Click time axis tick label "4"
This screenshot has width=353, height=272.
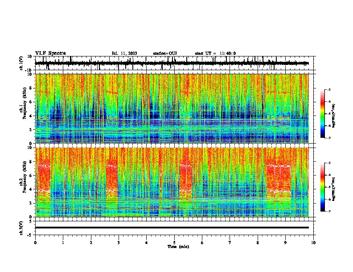tap(147, 243)
